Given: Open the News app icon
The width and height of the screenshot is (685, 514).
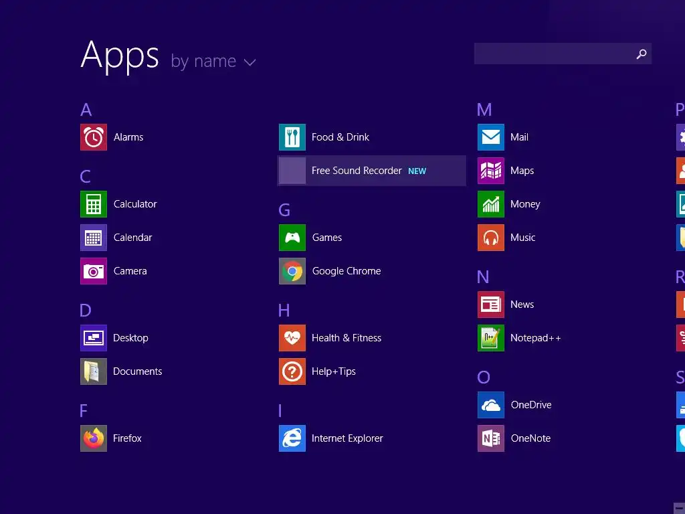Looking at the screenshot, I should click(491, 305).
